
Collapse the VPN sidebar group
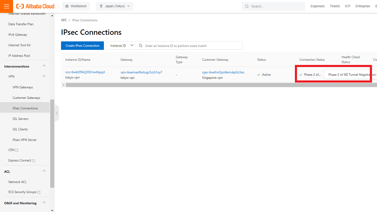pyautogui.click(x=45, y=77)
